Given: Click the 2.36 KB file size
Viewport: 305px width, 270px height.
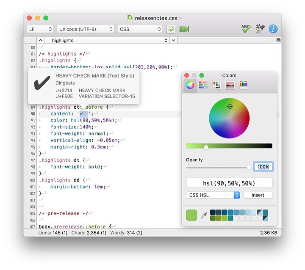Looking at the screenshot, I should 269,233.
